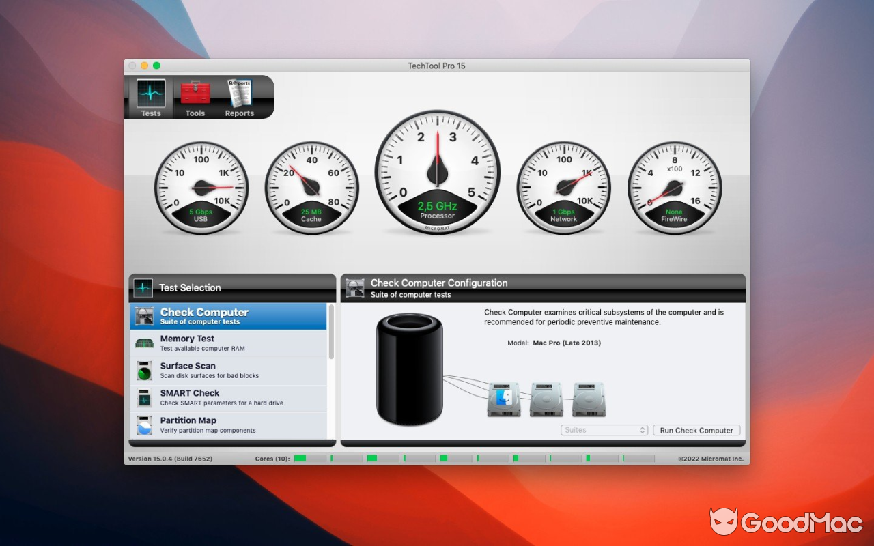Click the Check Computer camera icon
The image size is (874, 546).
[x=143, y=315]
